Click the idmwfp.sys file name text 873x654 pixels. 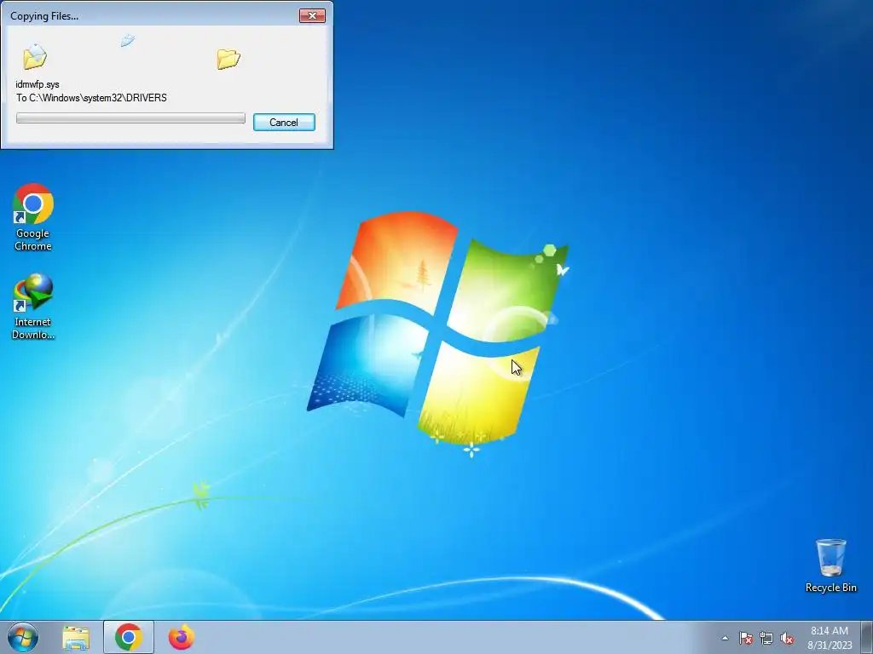38,84
